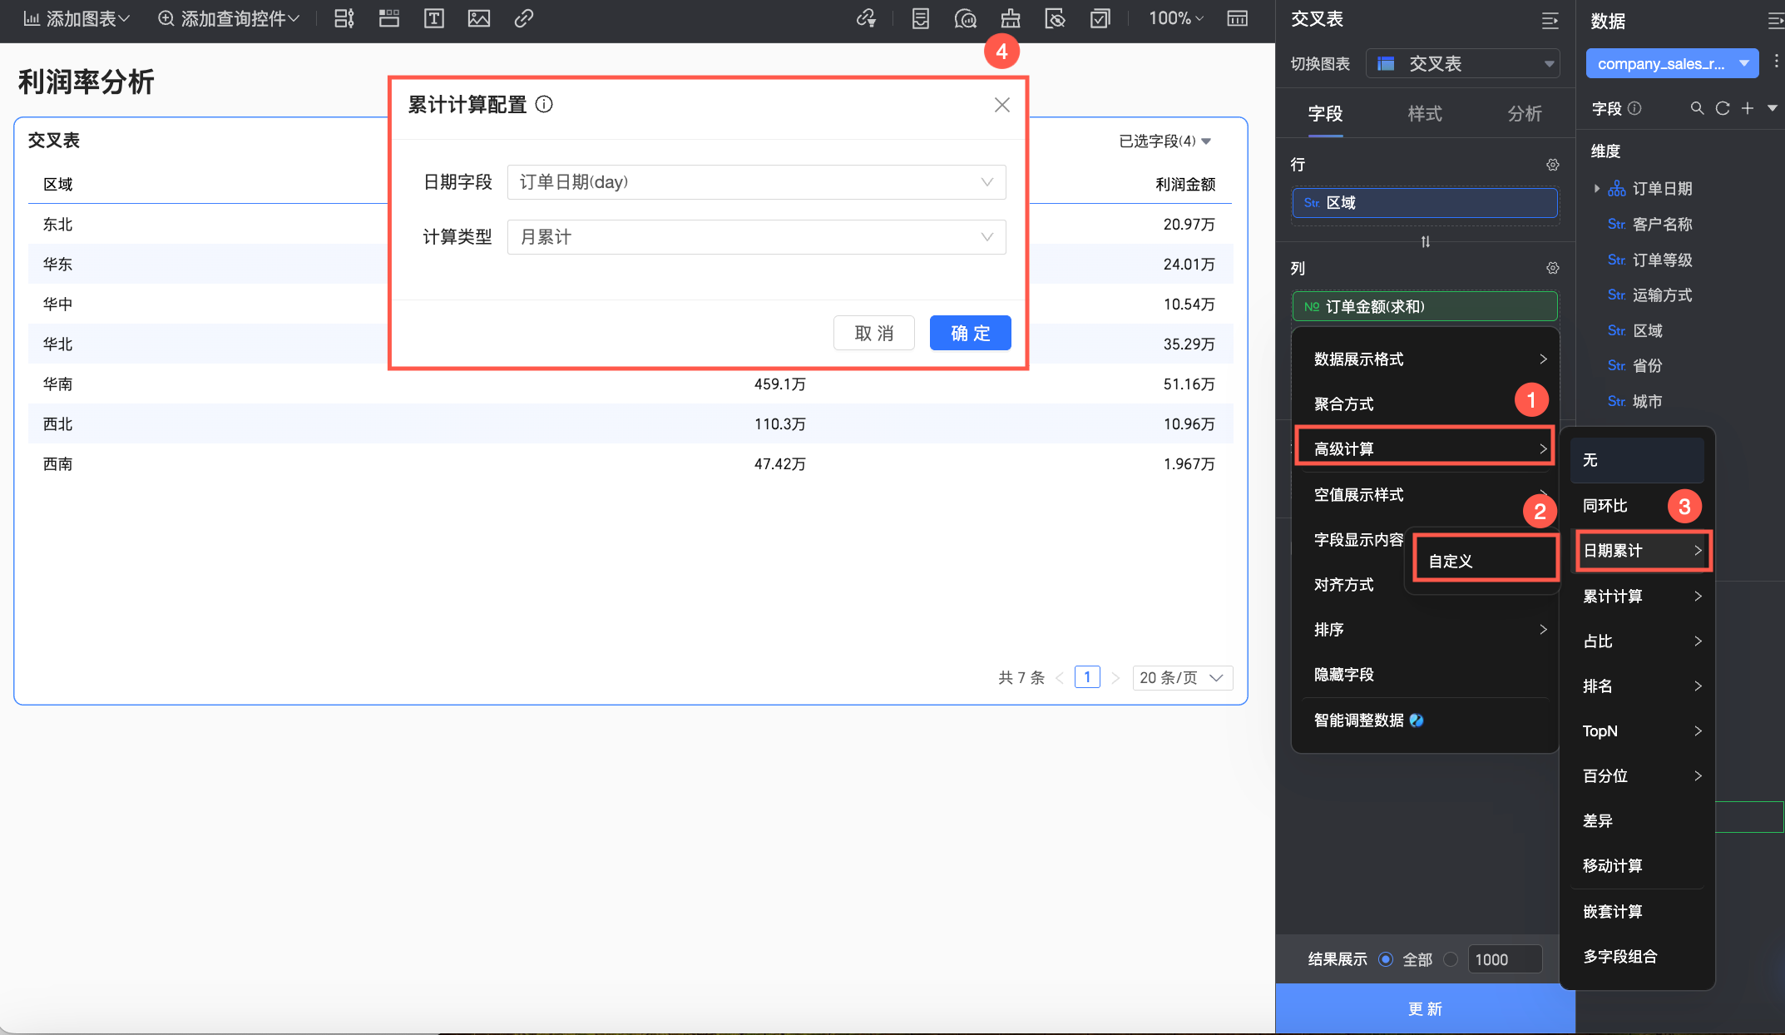Image resolution: width=1785 pixels, height=1035 pixels.
Task: Refresh fields with the reload icon
Action: pos(1723,108)
